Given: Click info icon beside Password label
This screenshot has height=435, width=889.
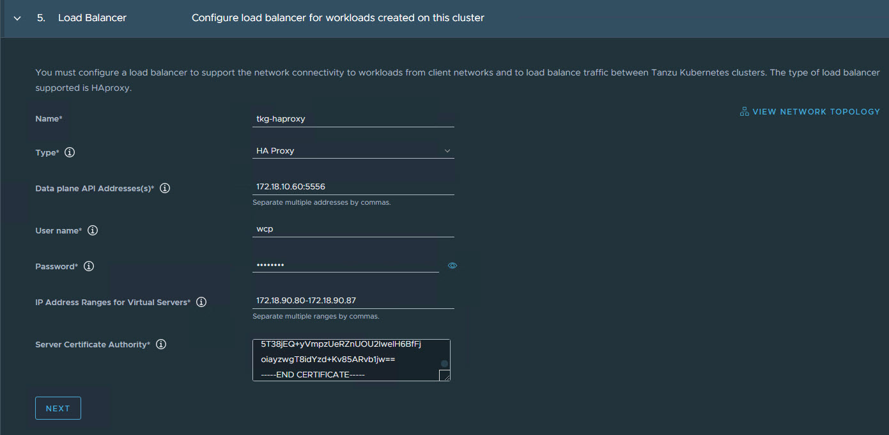Looking at the screenshot, I should [x=89, y=266].
